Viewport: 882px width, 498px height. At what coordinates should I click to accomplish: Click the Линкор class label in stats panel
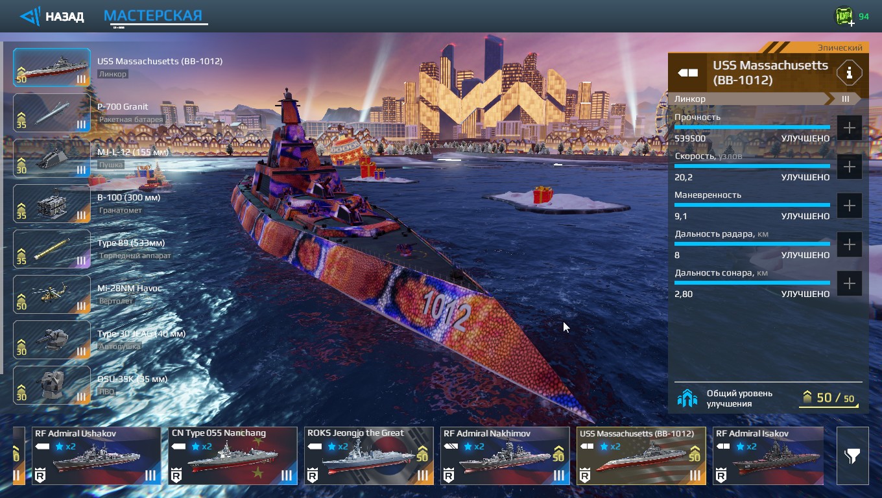coord(690,99)
